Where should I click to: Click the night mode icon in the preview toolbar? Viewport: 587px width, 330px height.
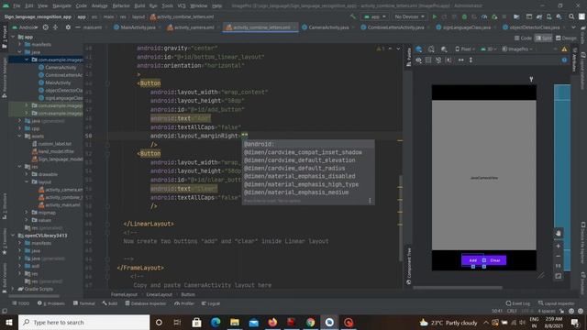coord(444,49)
